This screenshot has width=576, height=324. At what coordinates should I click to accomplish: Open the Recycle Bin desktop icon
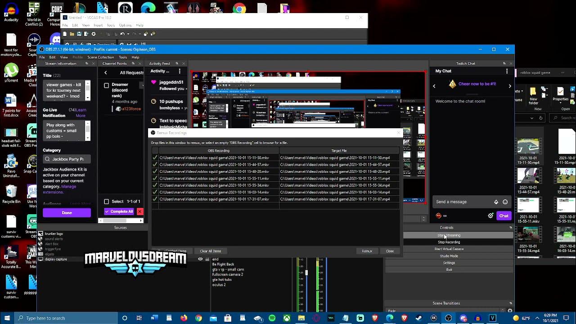click(x=11, y=194)
